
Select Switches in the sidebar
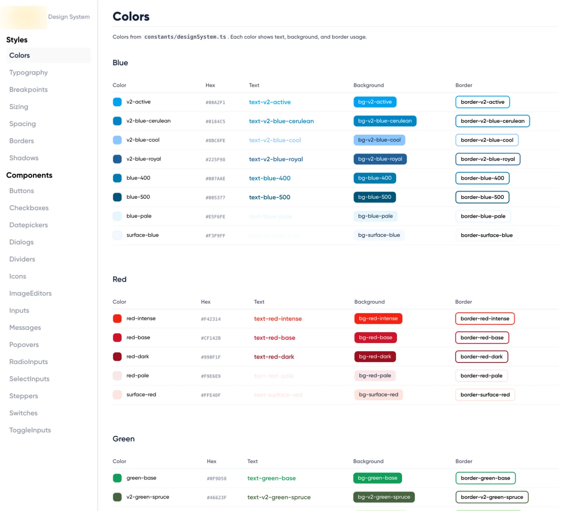pyautogui.click(x=24, y=413)
